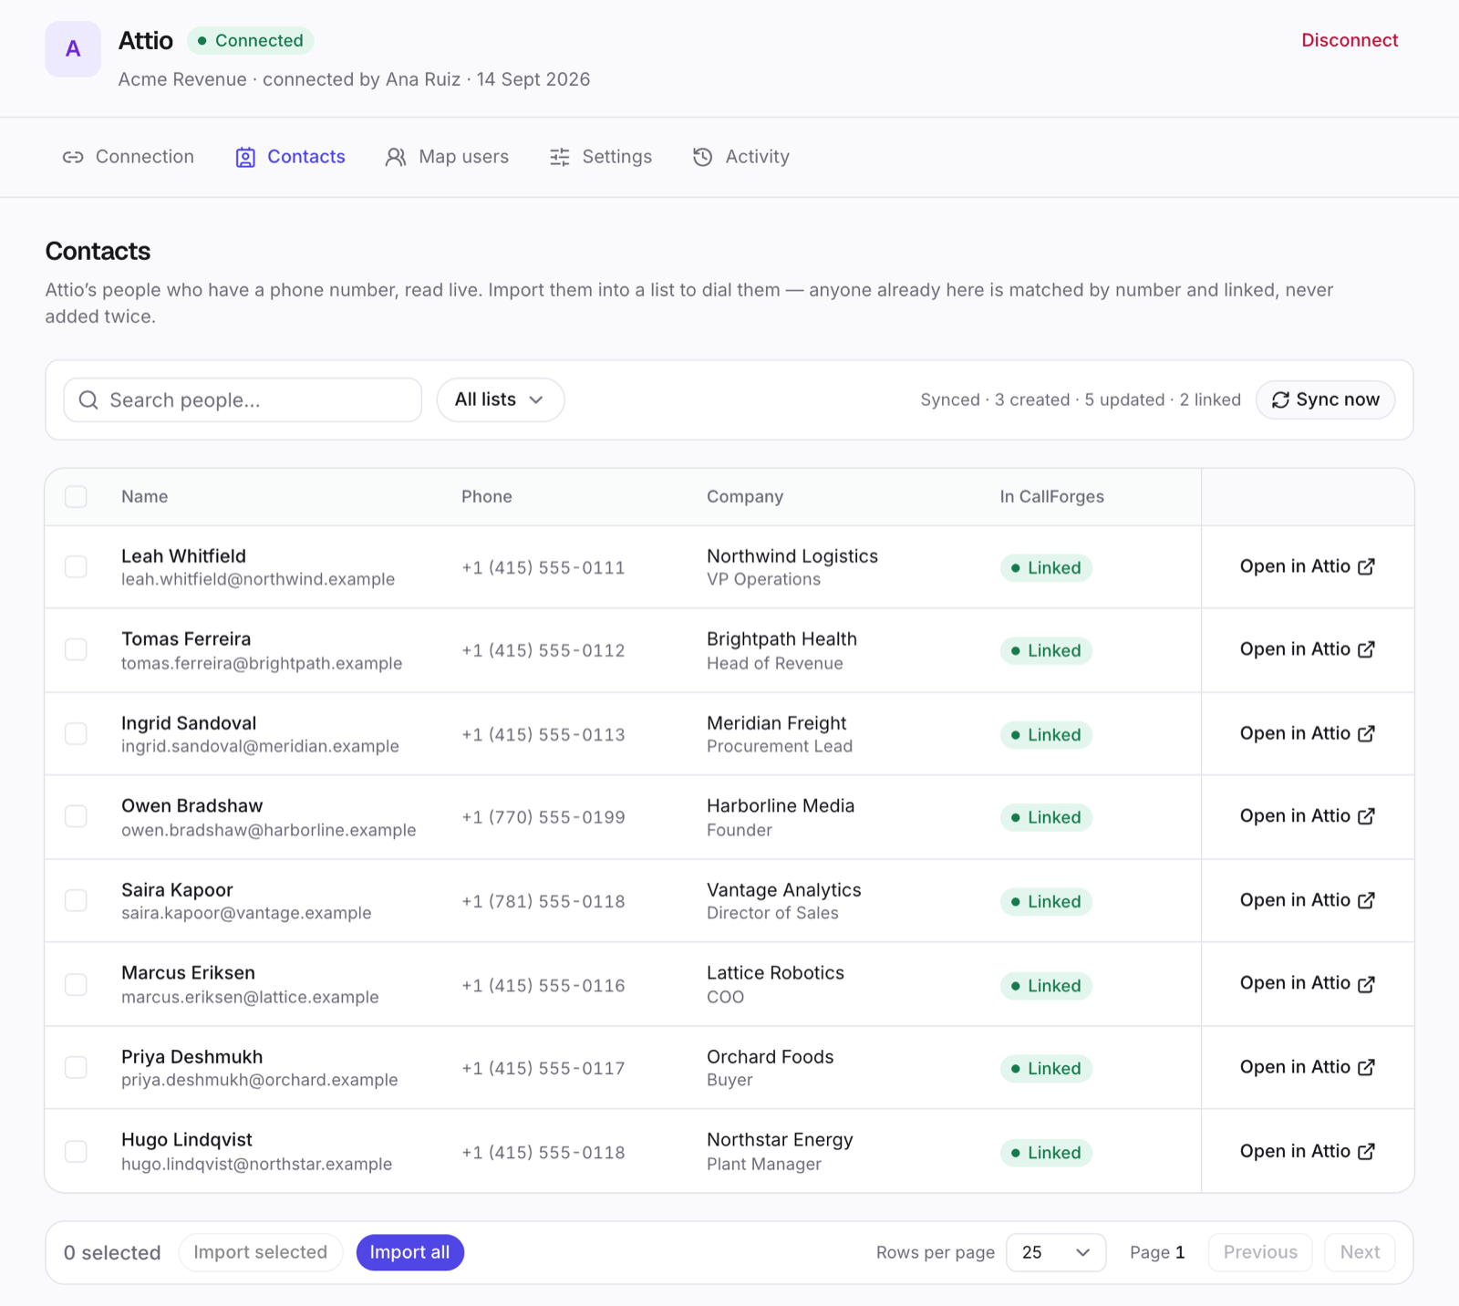Image resolution: width=1459 pixels, height=1306 pixels.
Task: Select Leah Whitfield's row checkbox
Action: click(76, 566)
